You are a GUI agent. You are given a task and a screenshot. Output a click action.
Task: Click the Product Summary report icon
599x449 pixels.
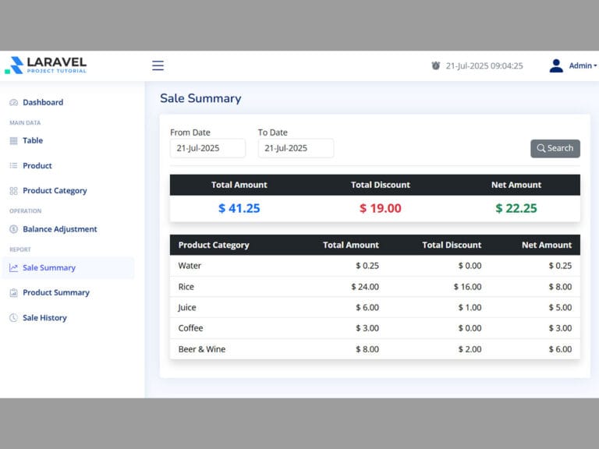(x=13, y=293)
